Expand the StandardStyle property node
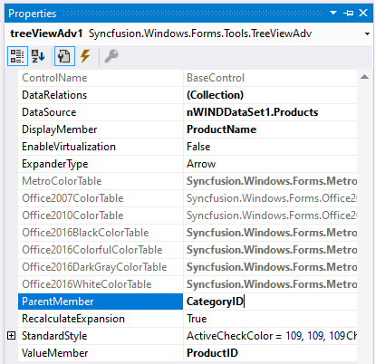375x364 pixels. (11, 336)
